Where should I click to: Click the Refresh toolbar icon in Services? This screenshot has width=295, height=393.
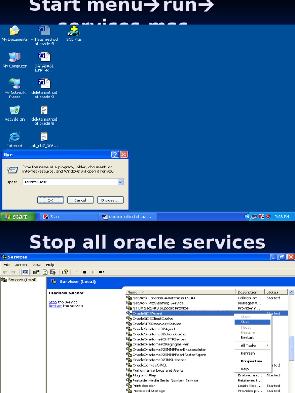pos(45,272)
